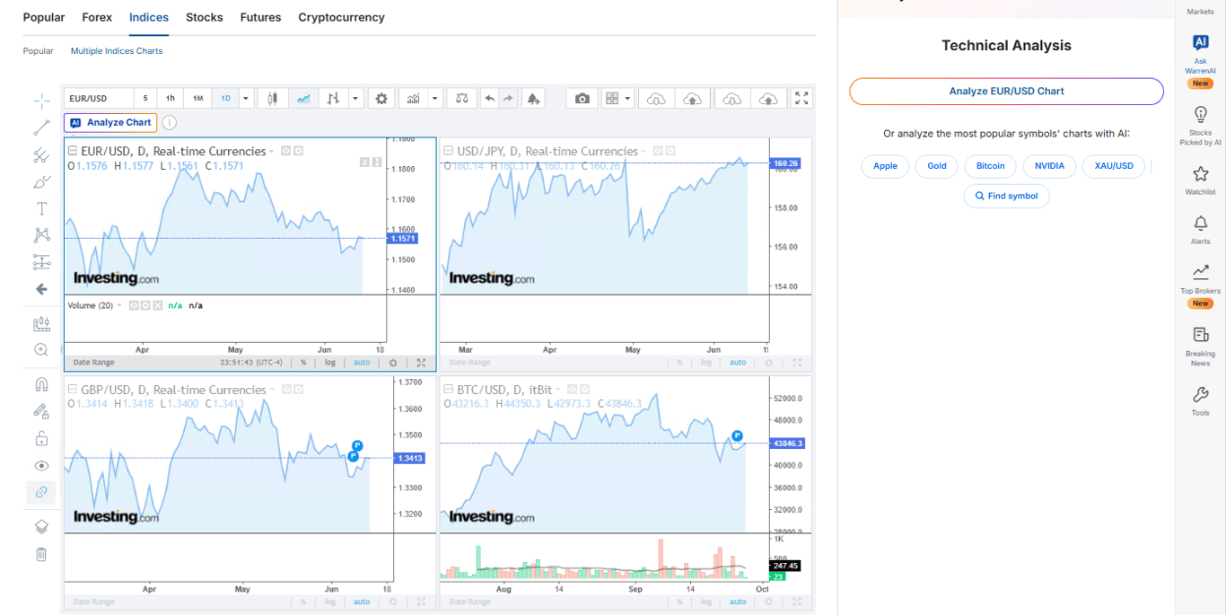This screenshot has width=1226, height=615.
Task: Open the Stocks tab
Action: point(205,17)
